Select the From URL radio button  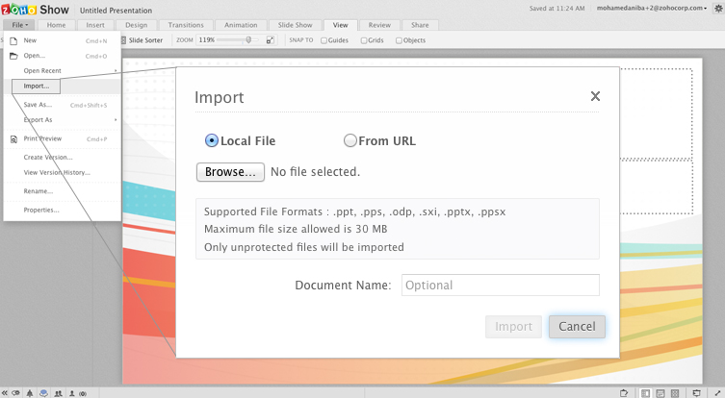tap(350, 140)
